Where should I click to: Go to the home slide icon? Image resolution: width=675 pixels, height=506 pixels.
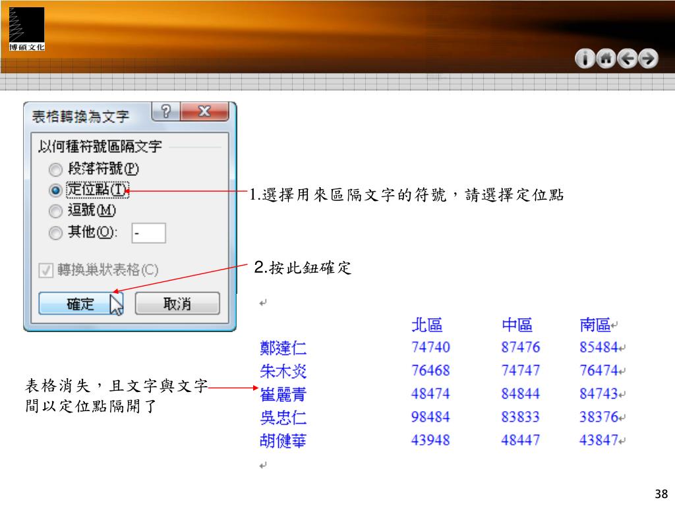[606, 59]
